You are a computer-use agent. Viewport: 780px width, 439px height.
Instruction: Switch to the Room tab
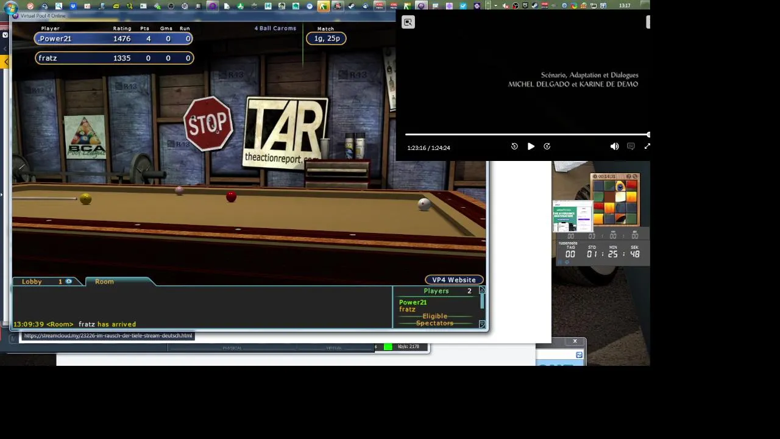[104, 282]
